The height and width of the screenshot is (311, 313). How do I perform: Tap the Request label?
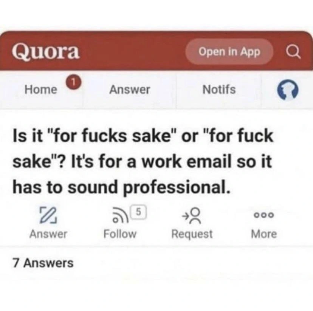192,234
